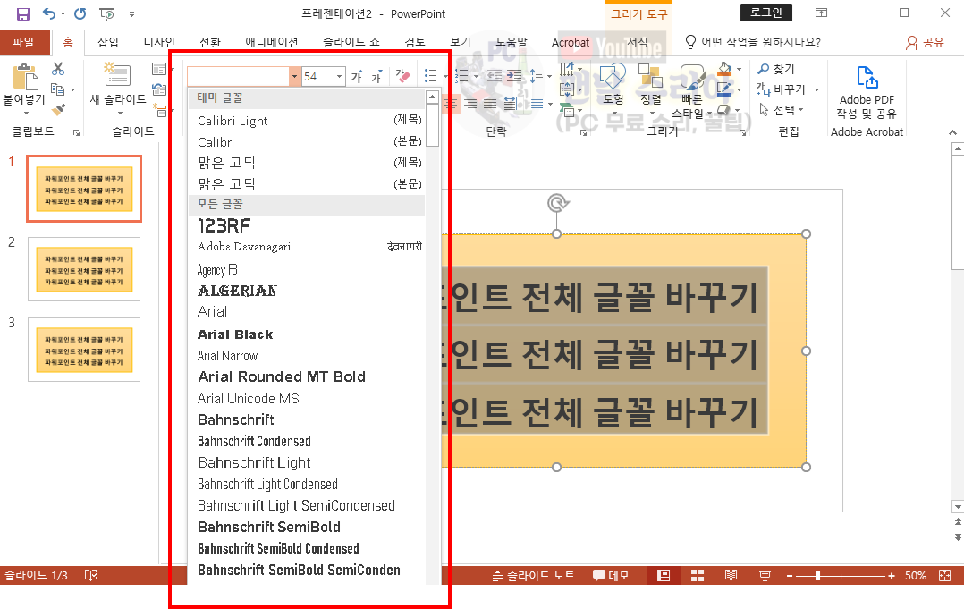Paste using the 붙여넣기 clipboard icon

click(25, 78)
